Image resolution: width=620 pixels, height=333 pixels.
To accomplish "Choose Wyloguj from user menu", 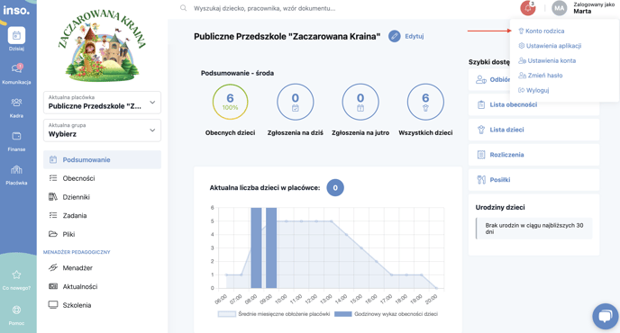I will [533, 90].
